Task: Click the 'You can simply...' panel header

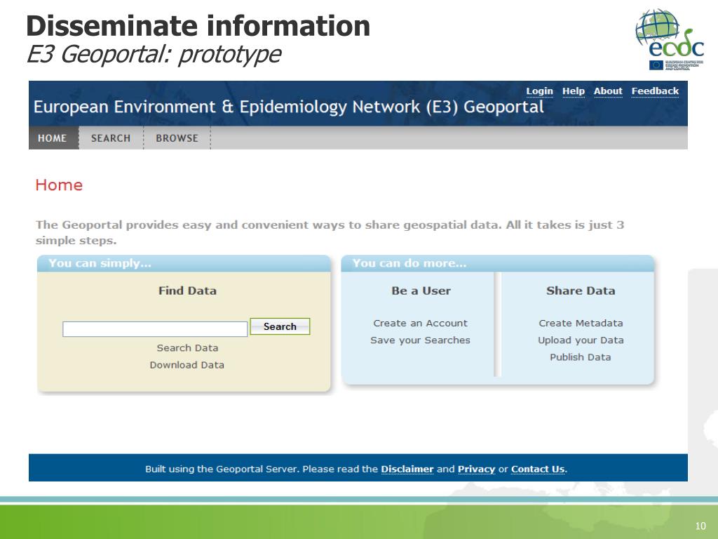Action: (184, 263)
